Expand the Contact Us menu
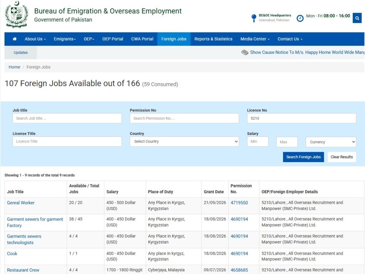Image resolution: width=365 pixels, height=274 pixels. tap(290, 39)
